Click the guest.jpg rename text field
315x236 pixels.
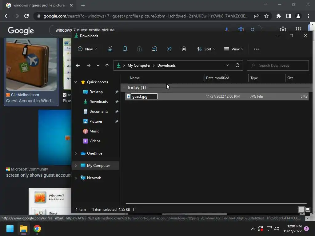144,96
